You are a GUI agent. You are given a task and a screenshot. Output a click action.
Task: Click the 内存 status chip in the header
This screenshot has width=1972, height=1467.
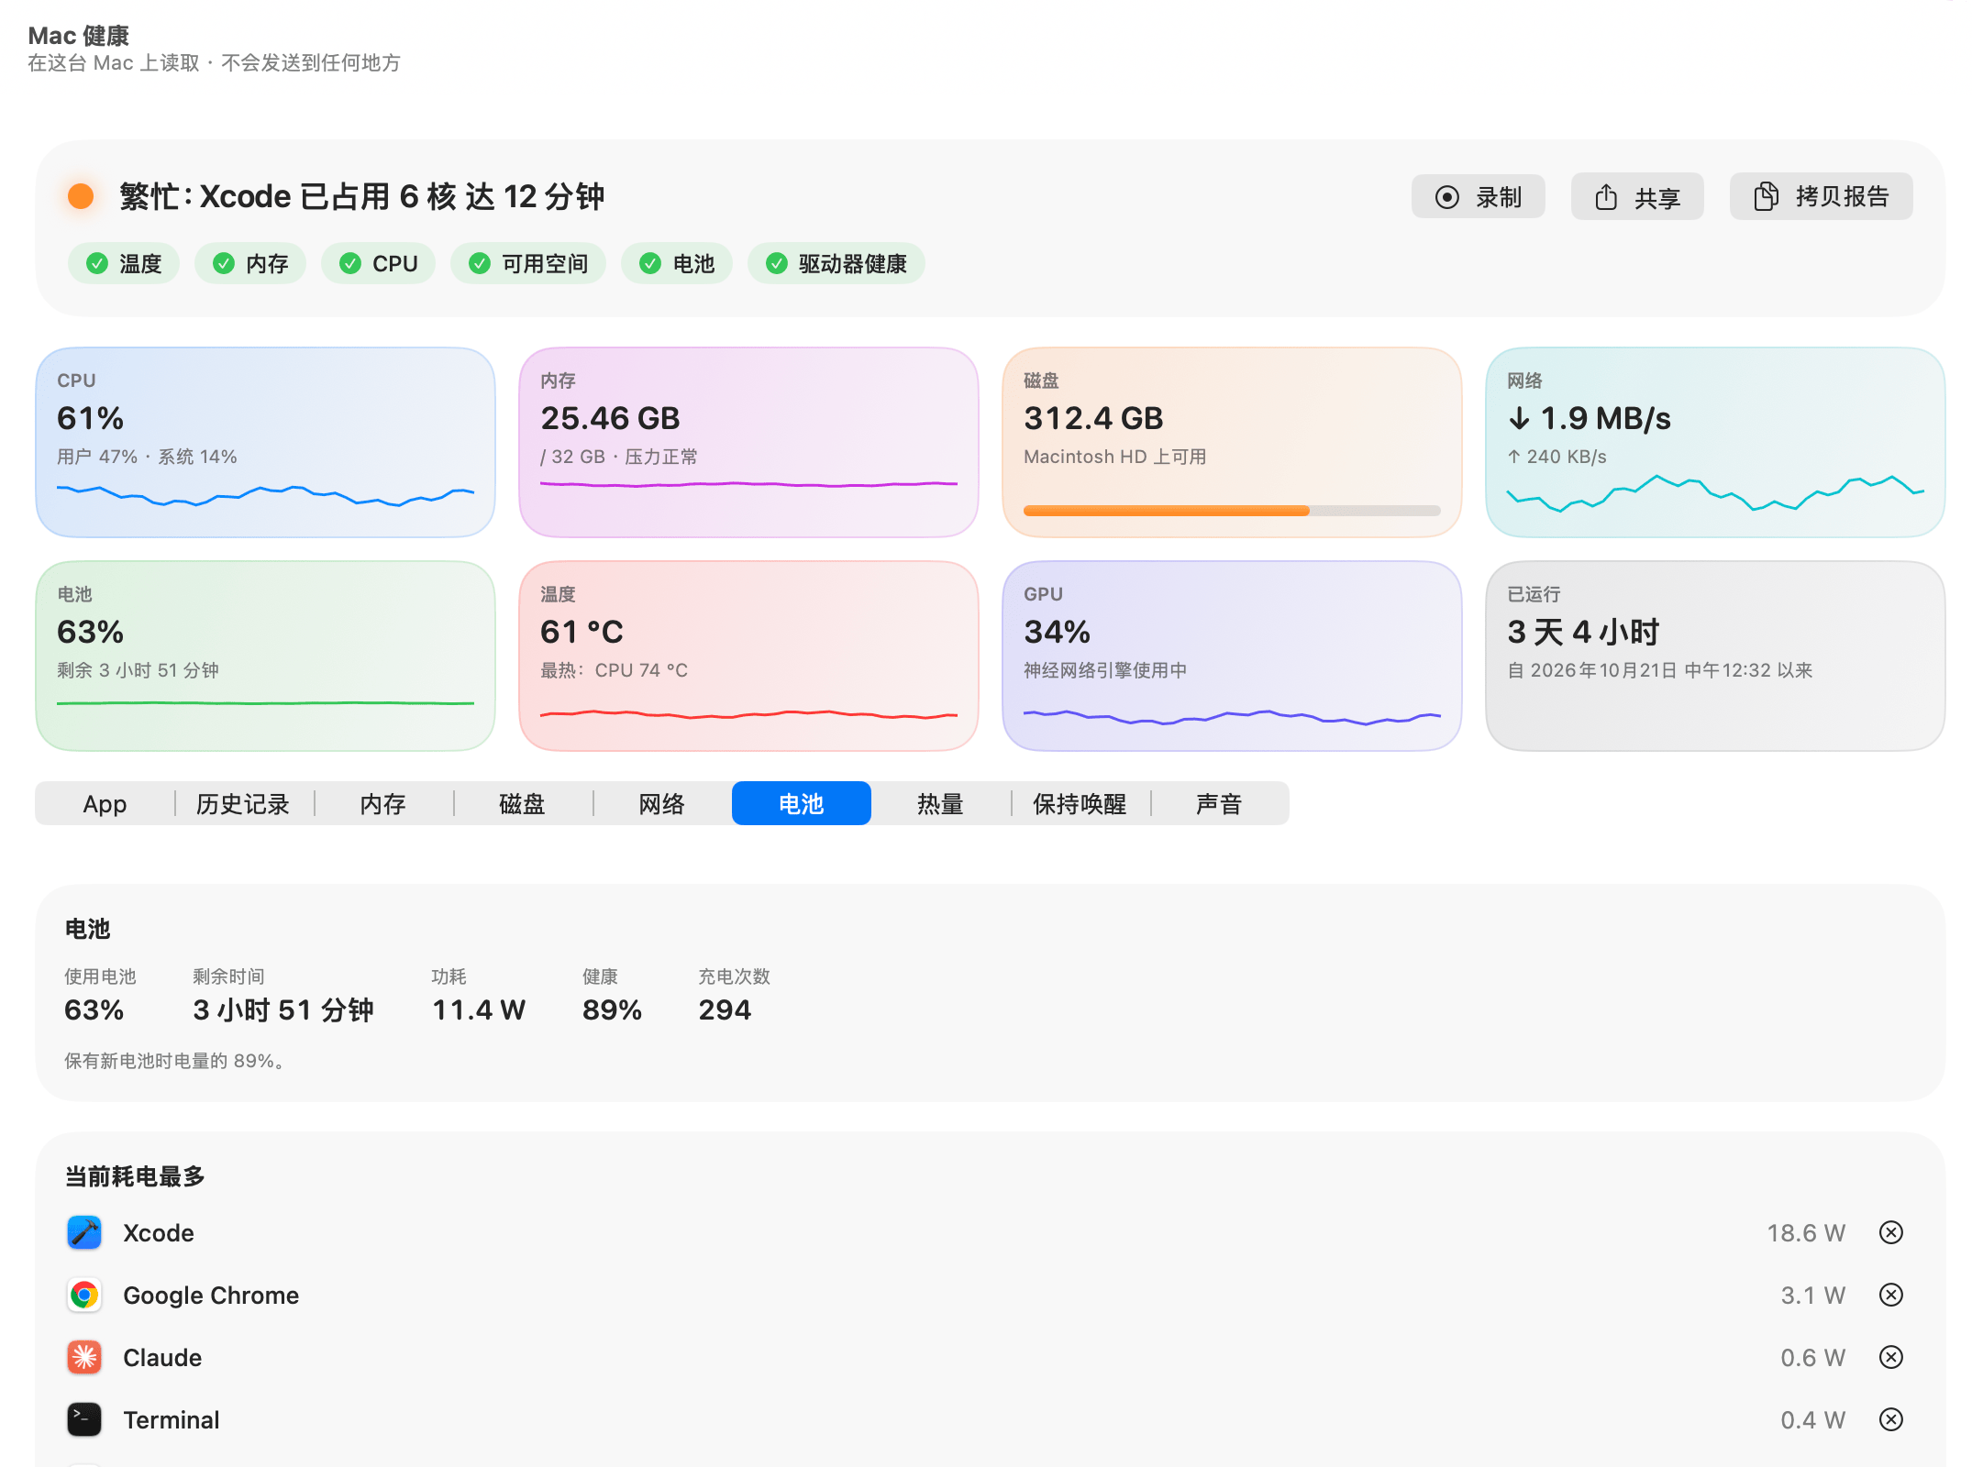tap(250, 264)
